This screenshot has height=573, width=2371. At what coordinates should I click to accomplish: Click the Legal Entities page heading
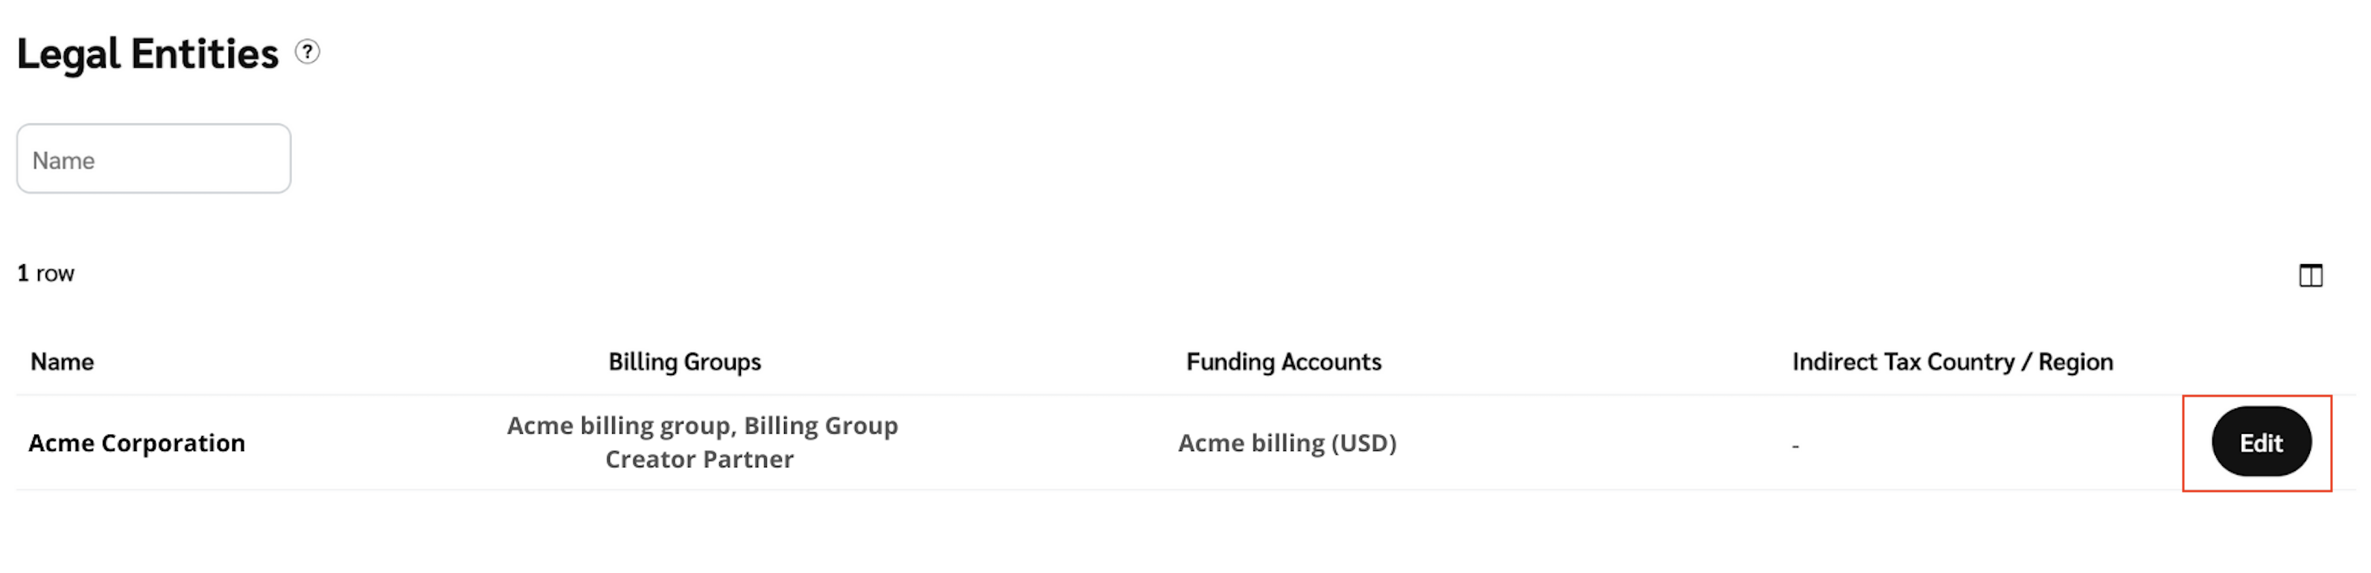[x=147, y=54]
